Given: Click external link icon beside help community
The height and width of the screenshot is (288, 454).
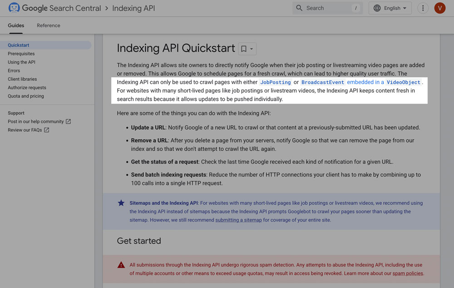Looking at the screenshot, I should (x=69, y=121).
